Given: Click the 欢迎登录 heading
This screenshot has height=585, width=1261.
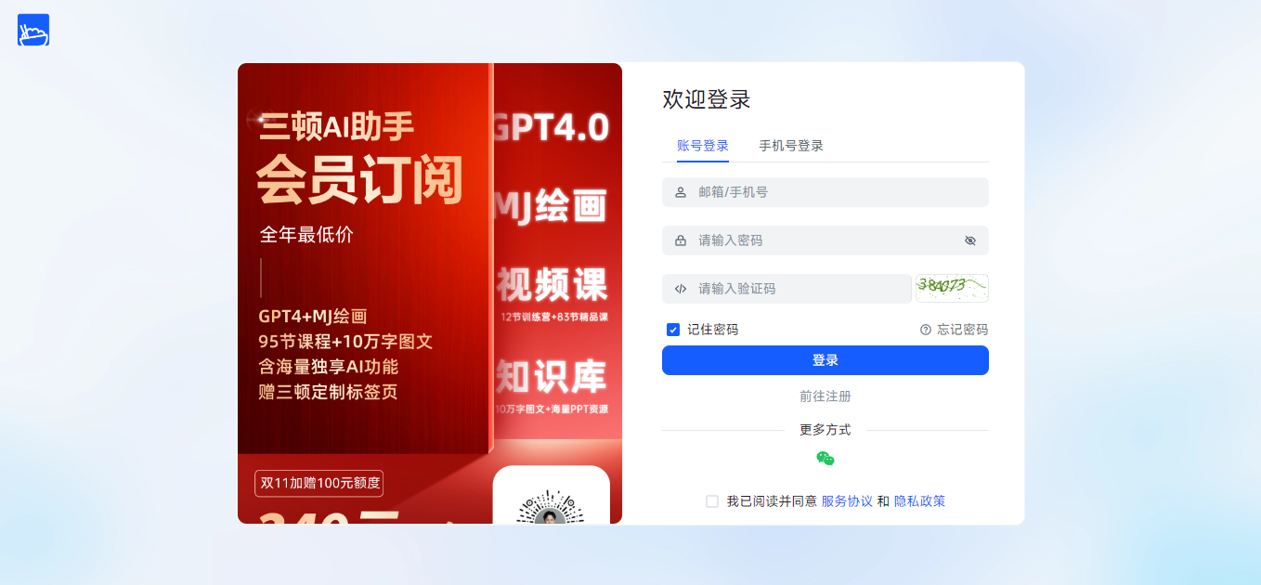Looking at the screenshot, I should click(x=707, y=99).
